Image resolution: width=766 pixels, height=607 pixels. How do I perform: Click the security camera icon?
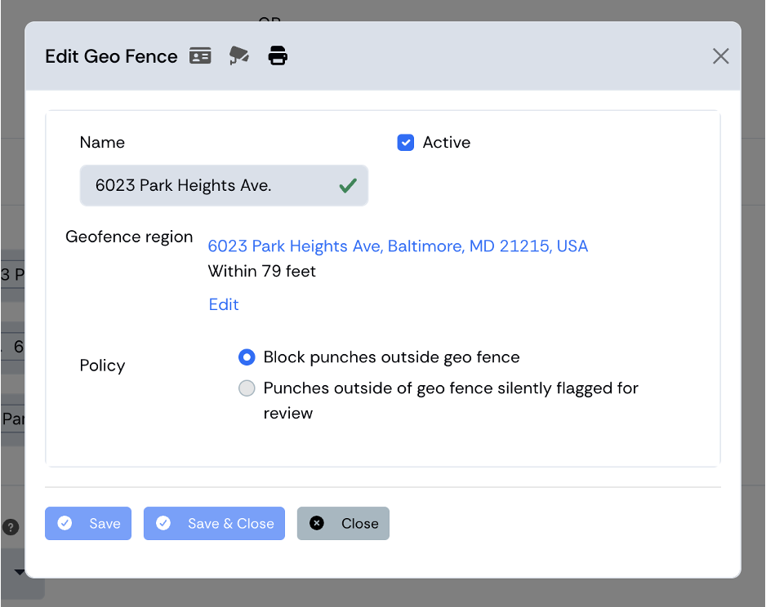[x=239, y=55]
